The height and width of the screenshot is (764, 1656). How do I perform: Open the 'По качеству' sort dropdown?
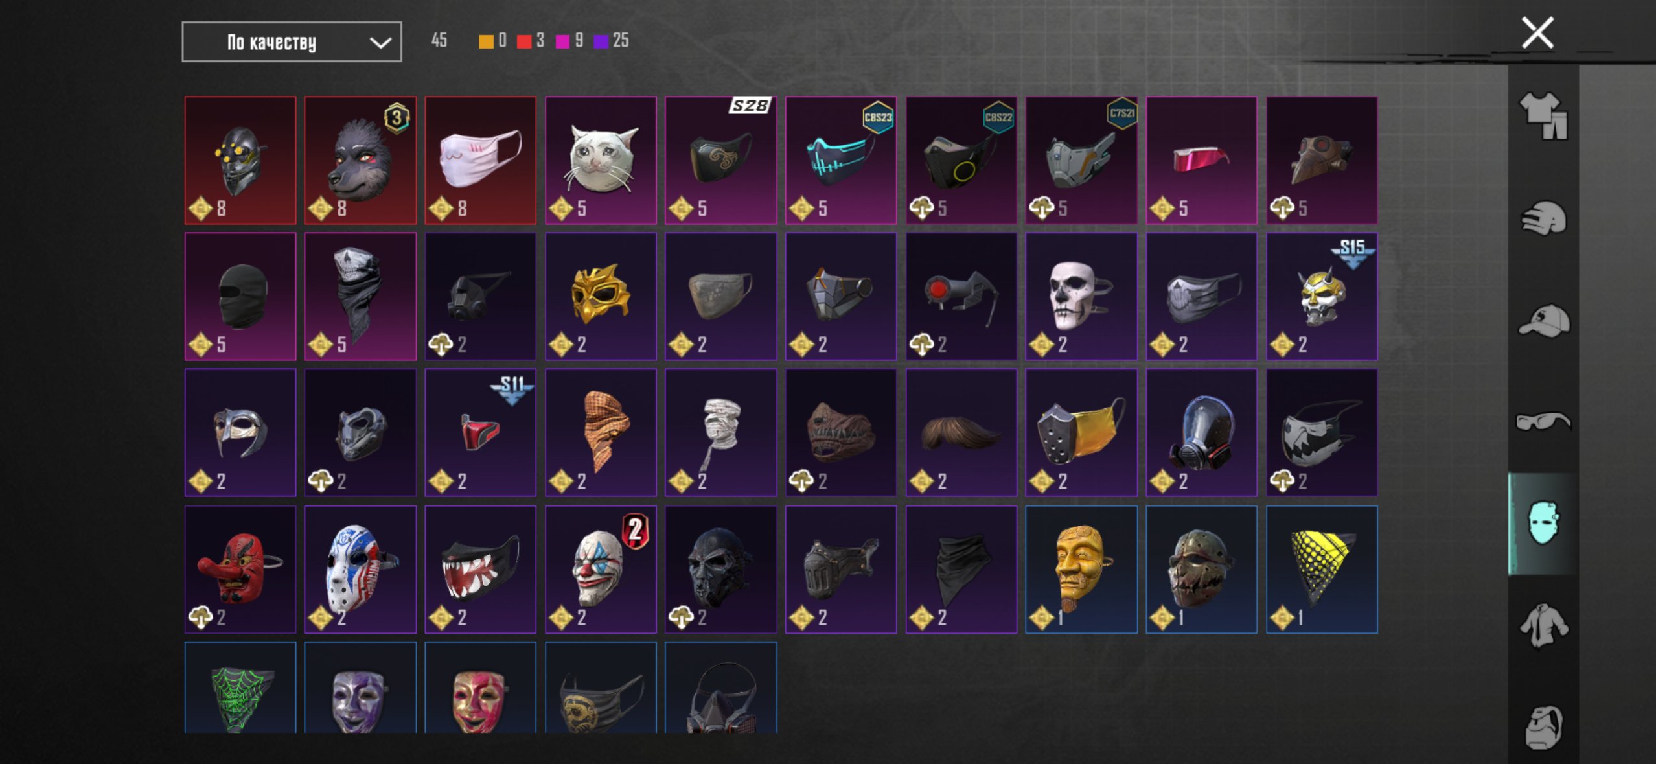pyautogui.click(x=292, y=42)
